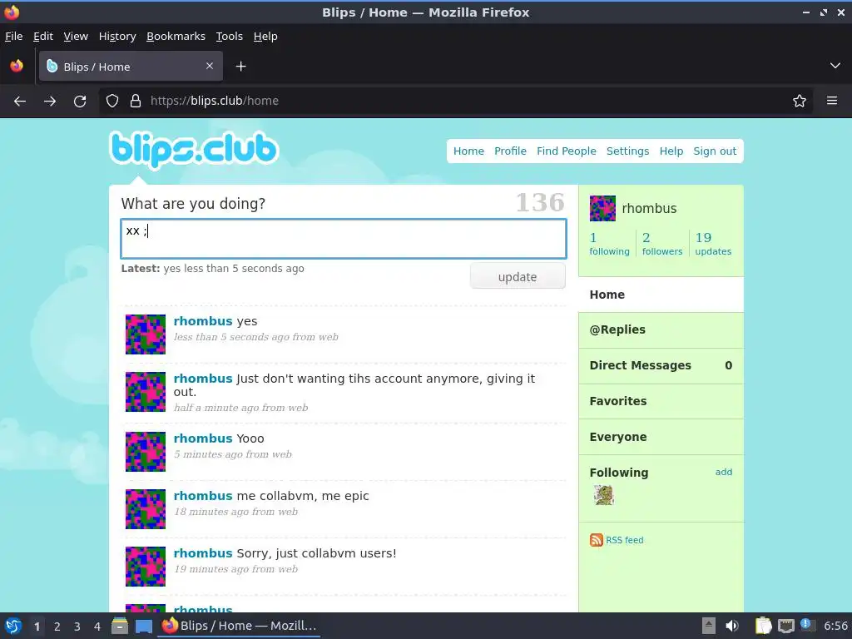Click the network monitor tray icon

click(x=785, y=626)
